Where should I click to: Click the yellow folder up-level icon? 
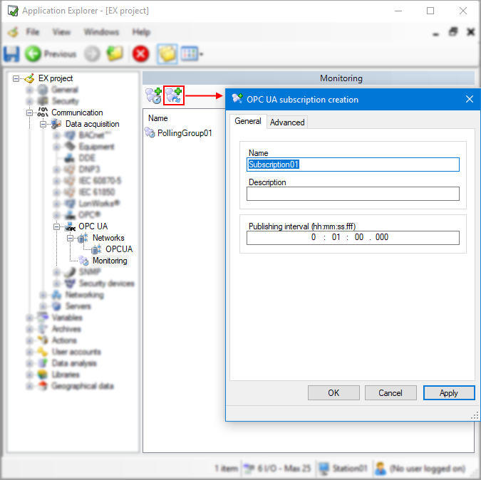(x=115, y=54)
